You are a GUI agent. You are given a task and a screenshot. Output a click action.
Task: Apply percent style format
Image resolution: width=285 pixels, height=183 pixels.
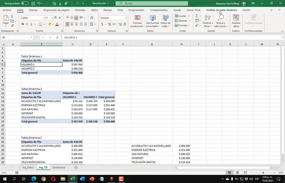pyautogui.click(x=109, y=24)
